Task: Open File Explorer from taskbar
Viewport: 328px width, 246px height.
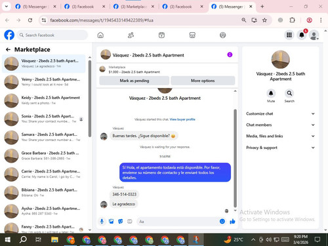Action: click(x=54, y=239)
